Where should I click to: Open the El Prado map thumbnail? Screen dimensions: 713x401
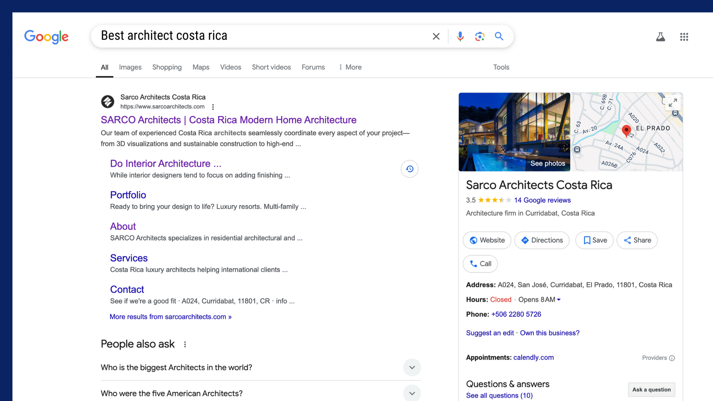(627, 132)
